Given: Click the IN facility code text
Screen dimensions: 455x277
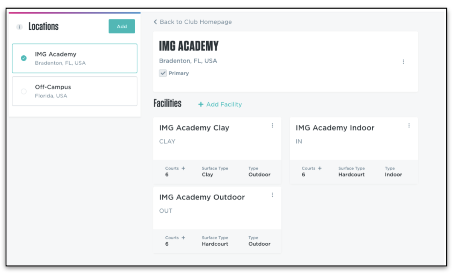Looking at the screenshot, I should [x=299, y=142].
